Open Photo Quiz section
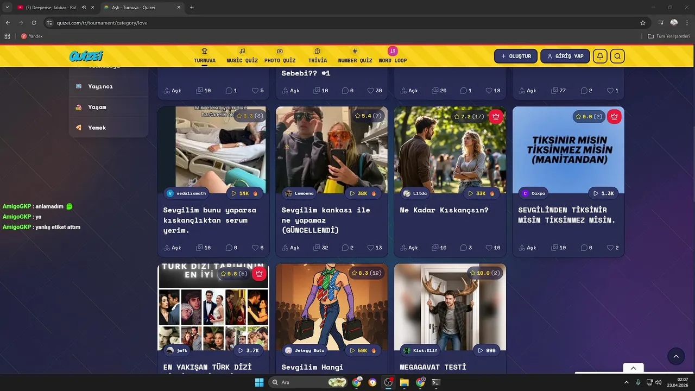 coord(280,56)
